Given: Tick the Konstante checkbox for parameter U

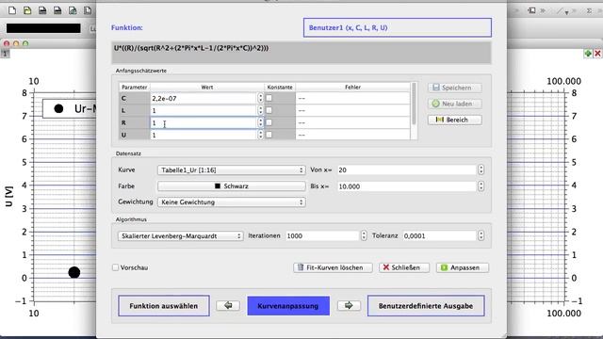Looking at the screenshot, I should click(x=269, y=135).
